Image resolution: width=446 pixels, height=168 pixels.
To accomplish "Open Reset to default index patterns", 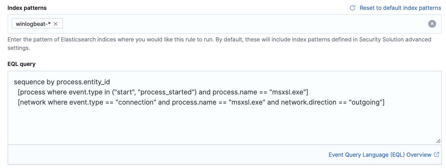I will 400,8.
